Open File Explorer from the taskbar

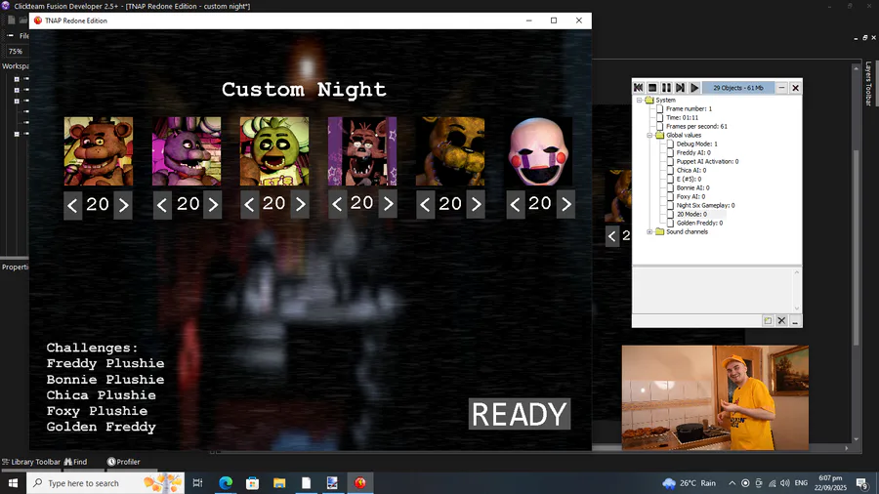(x=279, y=483)
